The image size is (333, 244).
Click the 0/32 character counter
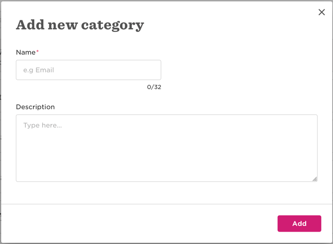(x=154, y=87)
